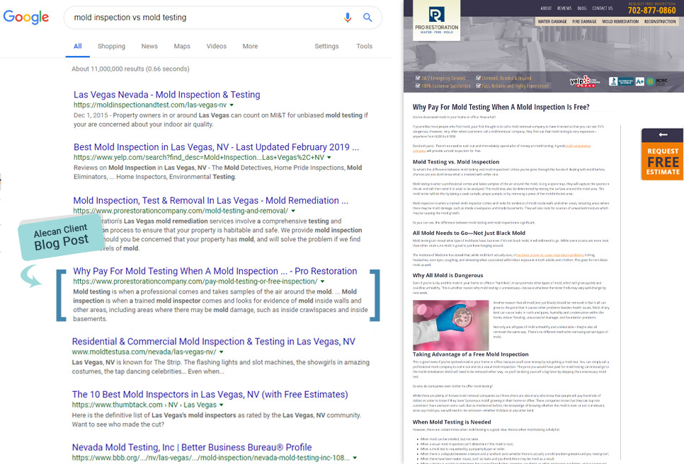
Task: Switch to the News tab
Action: tap(149, 45)
